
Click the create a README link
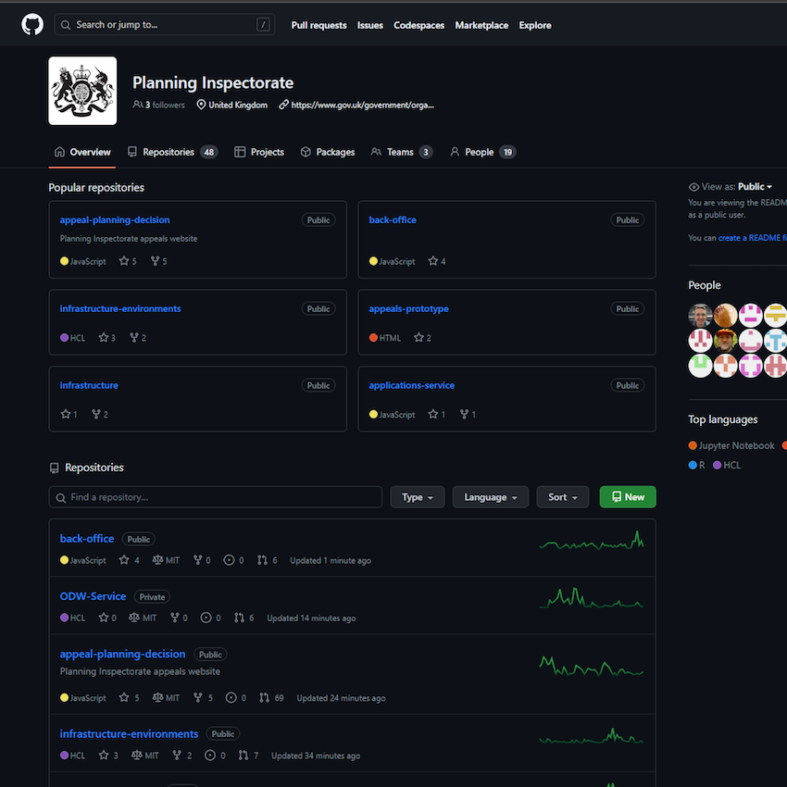752,238
